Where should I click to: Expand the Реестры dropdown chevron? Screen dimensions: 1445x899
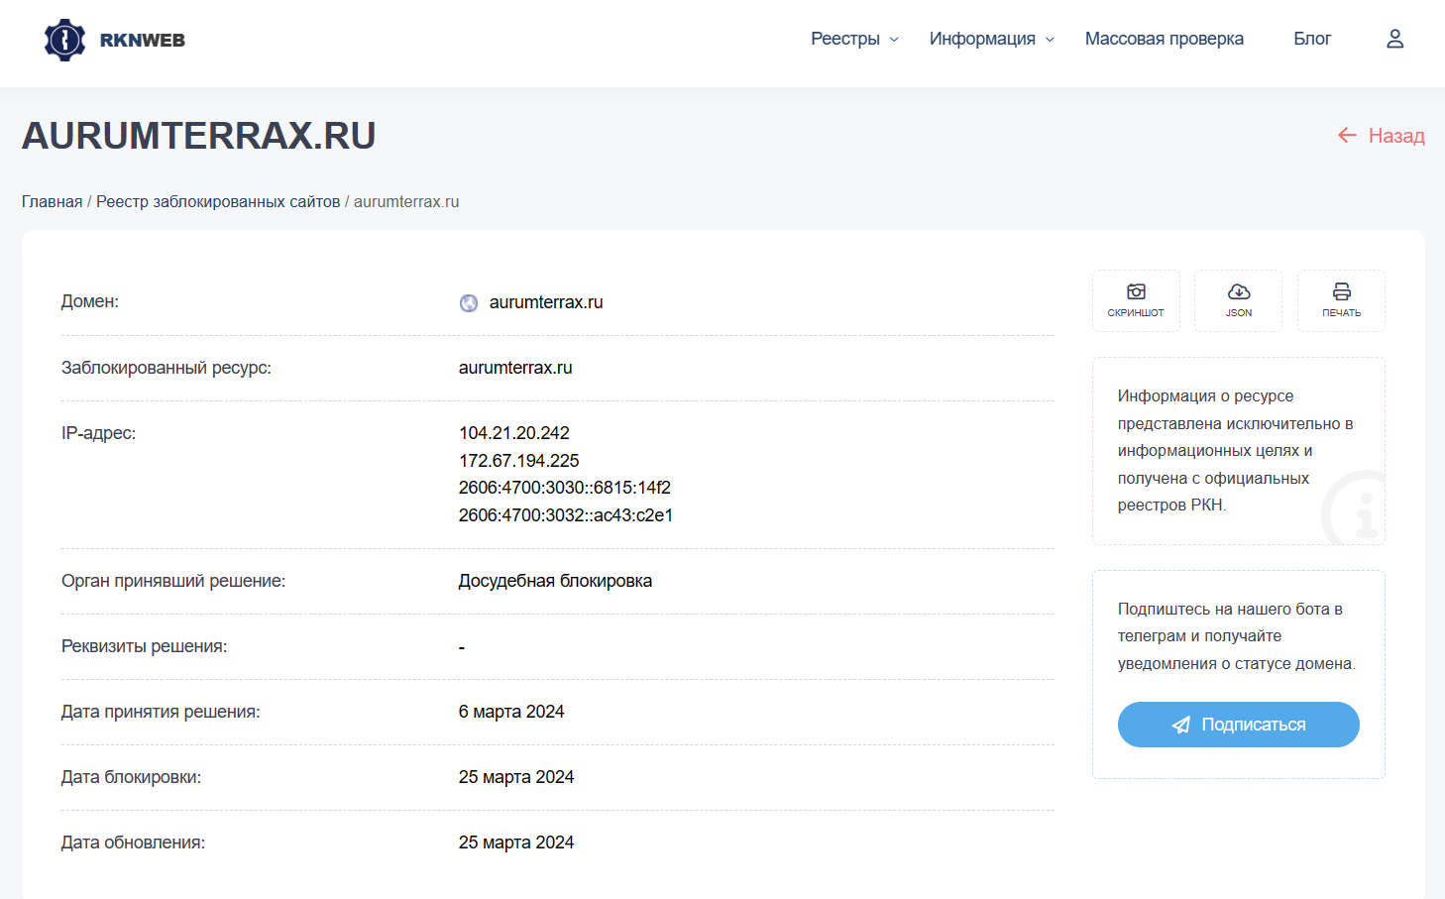894,40
